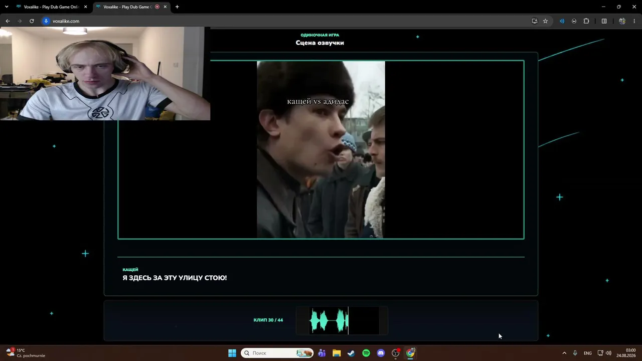Click the subtitle line "Я ЗДЕСЬ ЗА ЭТУ УЛИЦУ СТОЮ!"
642x361 pixels.
pyautogui.click(x=175, y=278)
